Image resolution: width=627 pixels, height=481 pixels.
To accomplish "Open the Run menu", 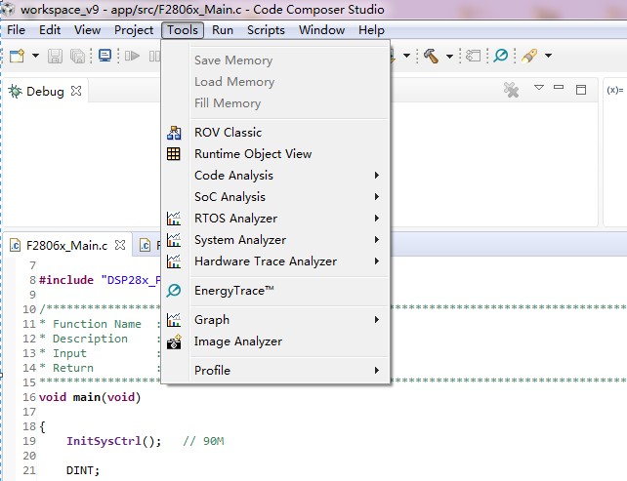I will [x=223, y=30].
